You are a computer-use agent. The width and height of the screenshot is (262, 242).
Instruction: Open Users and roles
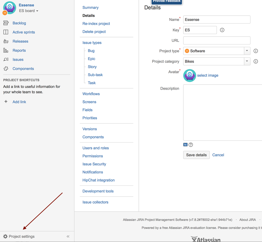[95, 148]
